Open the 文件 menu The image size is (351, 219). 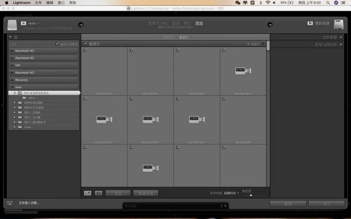coord(38,3)
